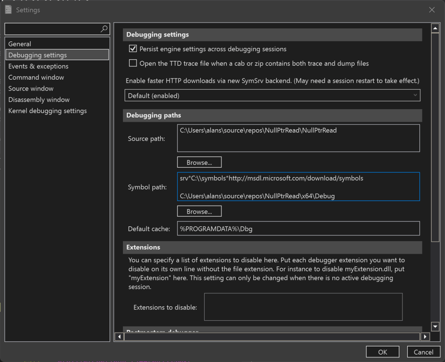Image resolution: width=445 pixels, height=362 pixels.
Task: Click the Default cache input field
Action: [298, 229]
